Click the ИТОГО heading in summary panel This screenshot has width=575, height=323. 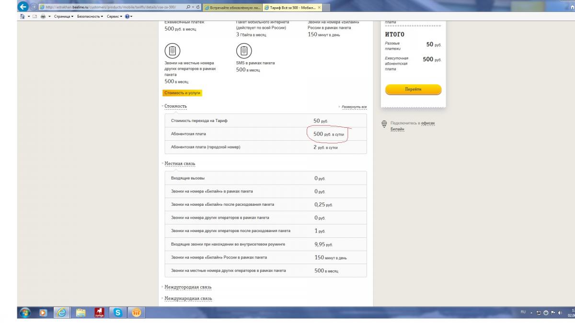coord(395,34)
